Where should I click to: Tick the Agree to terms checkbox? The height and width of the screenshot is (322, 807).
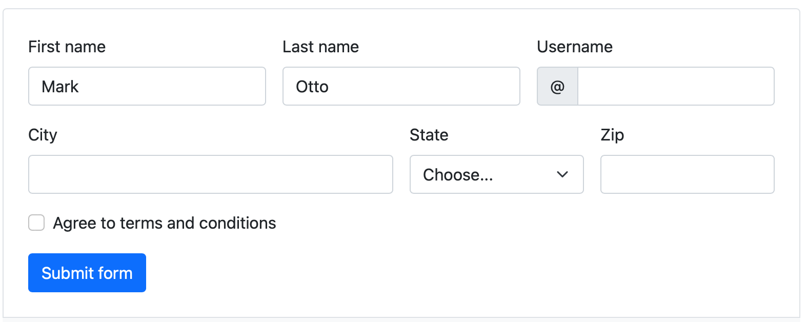click(36, 223)
